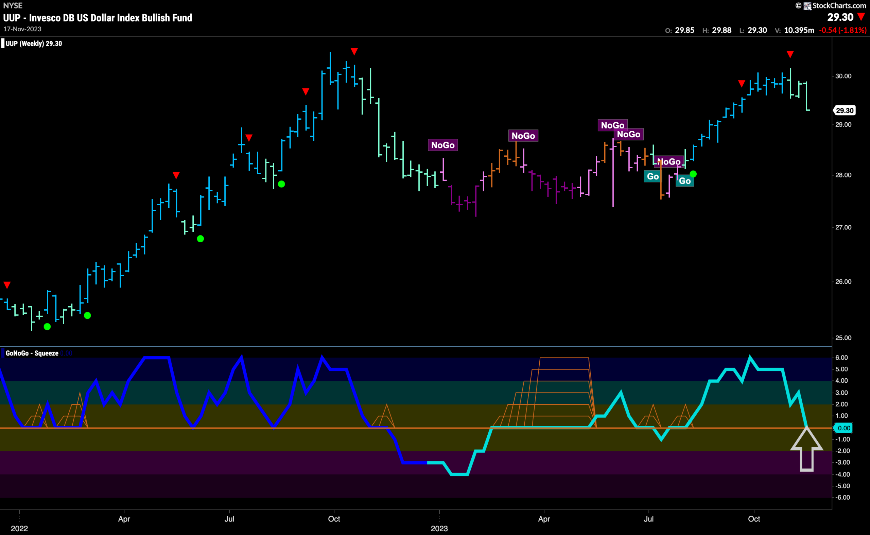Viewport: 870px width, 535px height.
Task: Click the UUP (Weekly) legend label
Action: [34, 44]
